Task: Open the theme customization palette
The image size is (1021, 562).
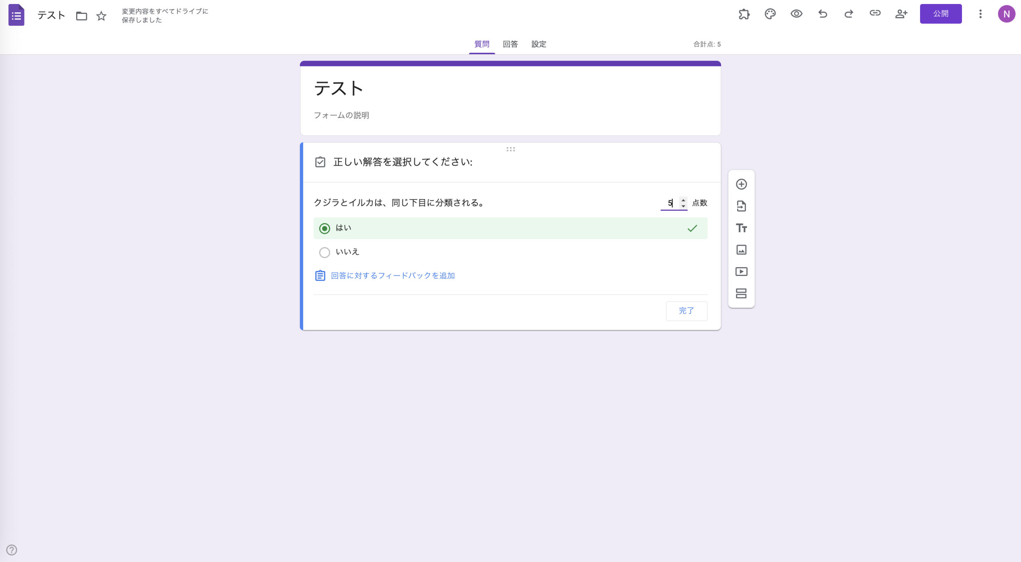Action: (770, 14)
